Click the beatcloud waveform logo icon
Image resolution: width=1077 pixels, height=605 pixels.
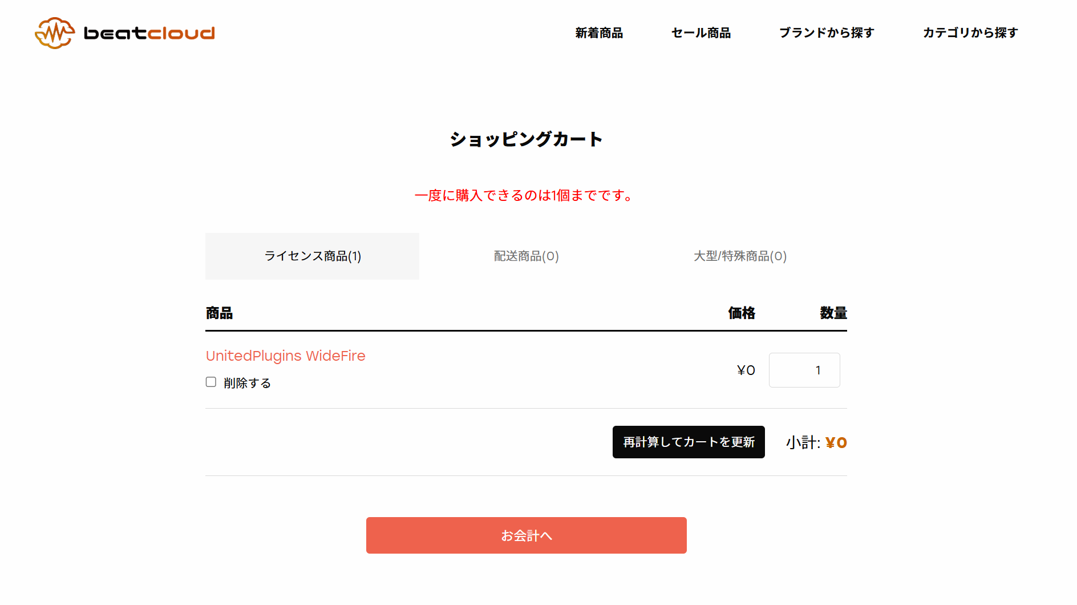click(55, 33)
